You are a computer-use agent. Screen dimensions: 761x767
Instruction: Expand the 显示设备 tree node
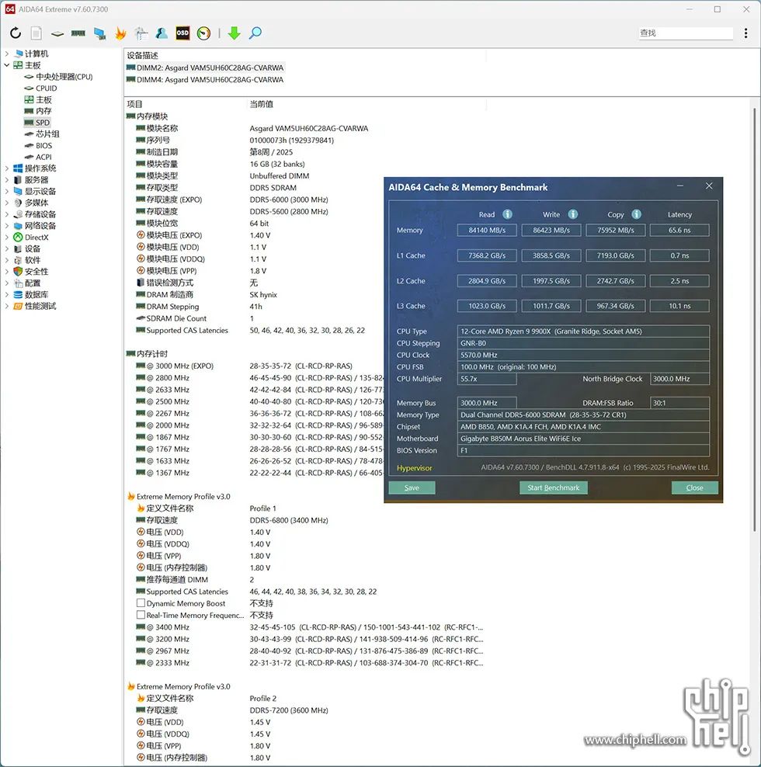[7, 191]
